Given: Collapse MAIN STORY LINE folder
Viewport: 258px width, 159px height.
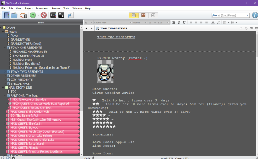Looking at the screenshot, I should pyautogui.click(x=3, y=88).
